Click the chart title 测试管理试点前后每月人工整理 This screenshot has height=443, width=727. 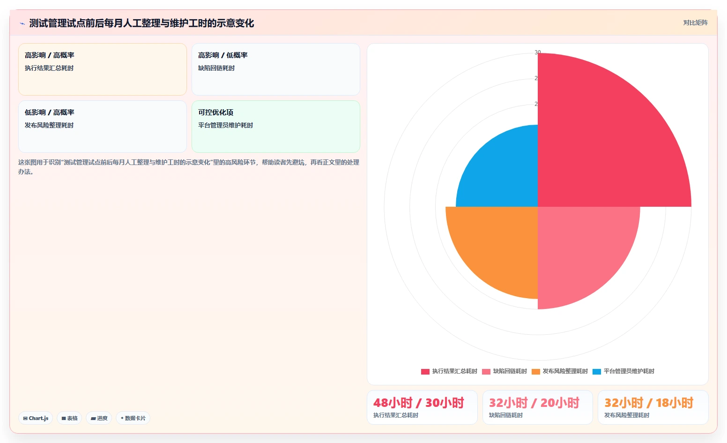click(141, 23)
